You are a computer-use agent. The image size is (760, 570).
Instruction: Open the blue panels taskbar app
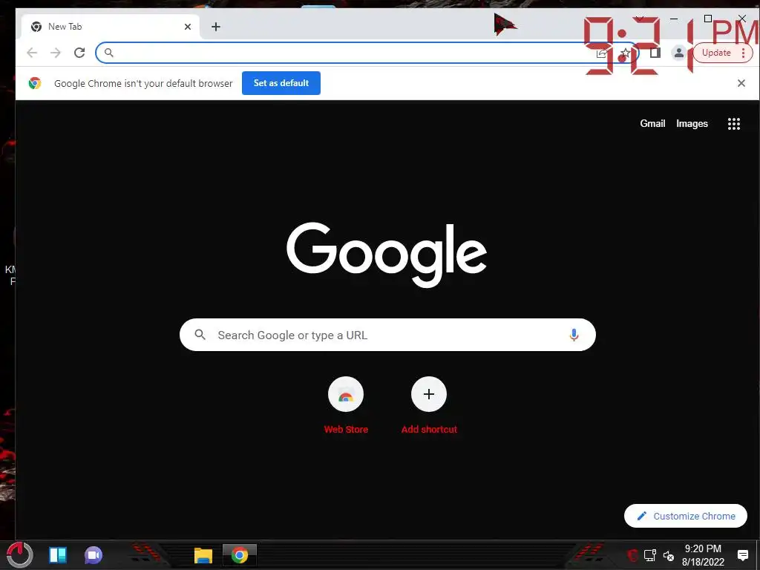tap(58, 555)
